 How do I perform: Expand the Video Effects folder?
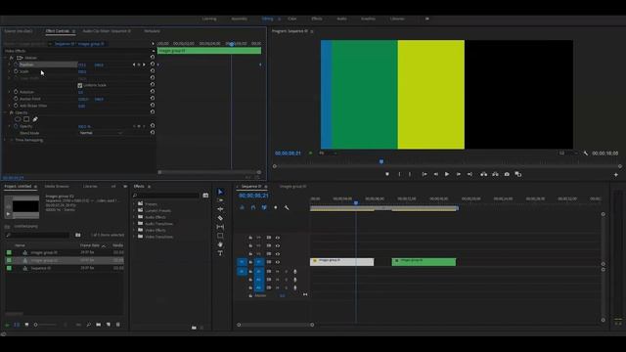pos(135,231)
